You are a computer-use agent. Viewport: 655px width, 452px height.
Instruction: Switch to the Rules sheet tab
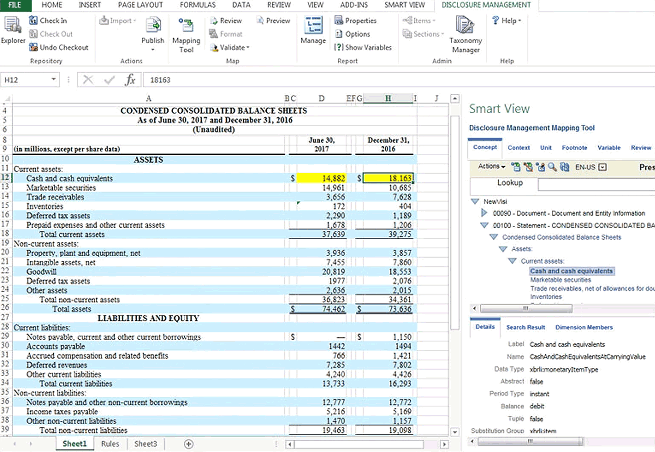pos(110,444)
